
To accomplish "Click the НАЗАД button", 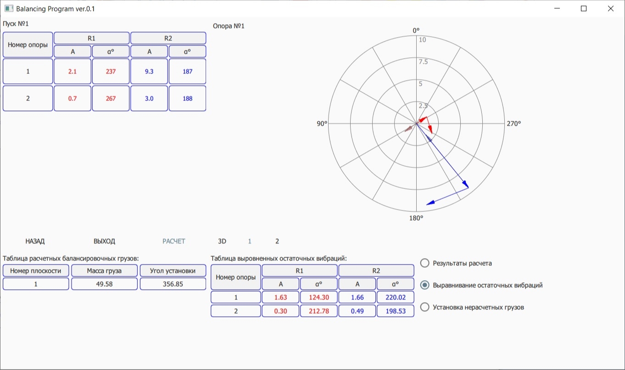I will (34, 241).
